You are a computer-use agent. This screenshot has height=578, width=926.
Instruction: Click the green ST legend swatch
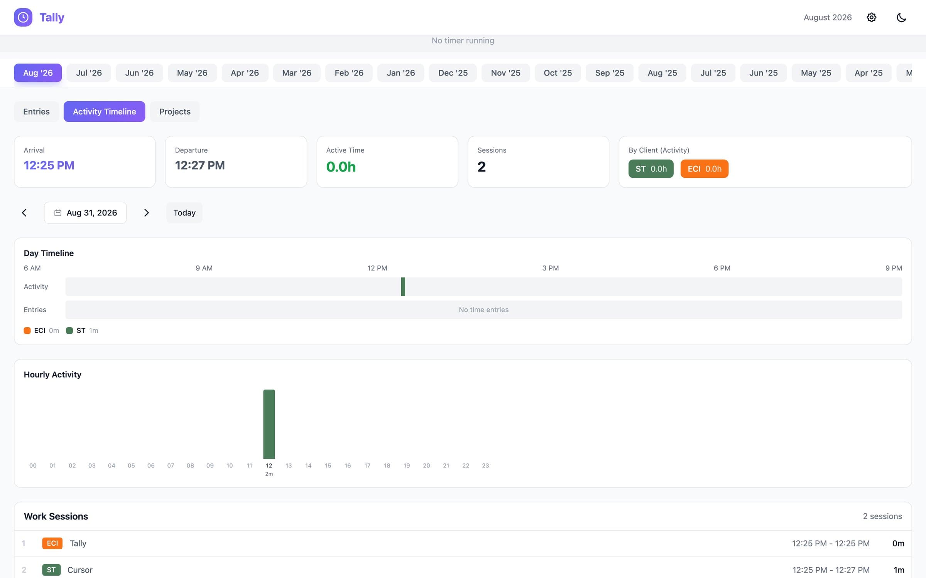[69, 331]
